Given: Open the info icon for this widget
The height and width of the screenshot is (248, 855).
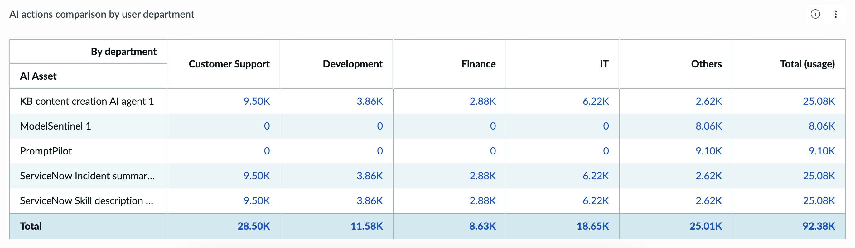Looking at the screenshot, I should (x=815, y=14).
